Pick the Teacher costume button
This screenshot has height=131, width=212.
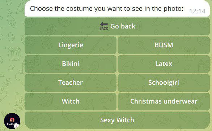click(71, 83)
